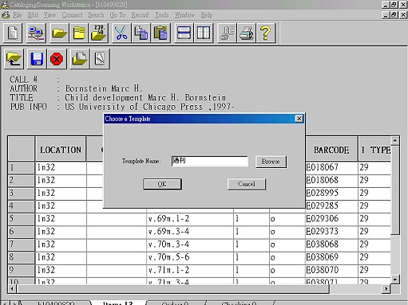Click the horizontal scroll left arrow
Viewport: 408px width, 305px height.
12,288
